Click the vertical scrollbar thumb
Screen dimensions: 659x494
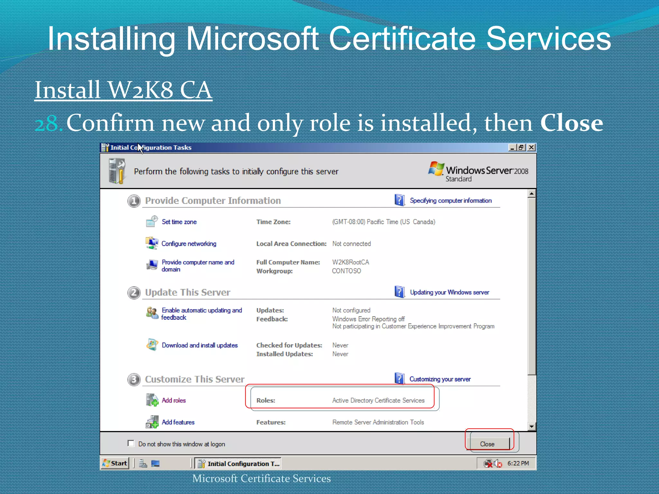coord(532,286)
